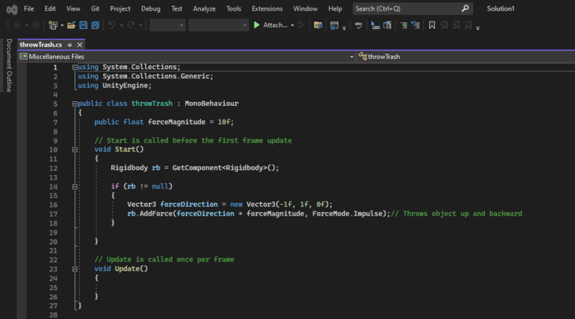Open the solution platforms dropdown
This screenshot has width=575, height=319.
point(219,25)
